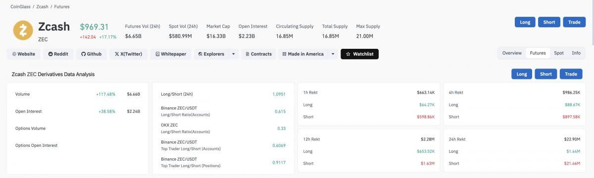Click the Max Supply 21.00M value
The width and height of the screenshot is (594, 178).
(364, 36)
